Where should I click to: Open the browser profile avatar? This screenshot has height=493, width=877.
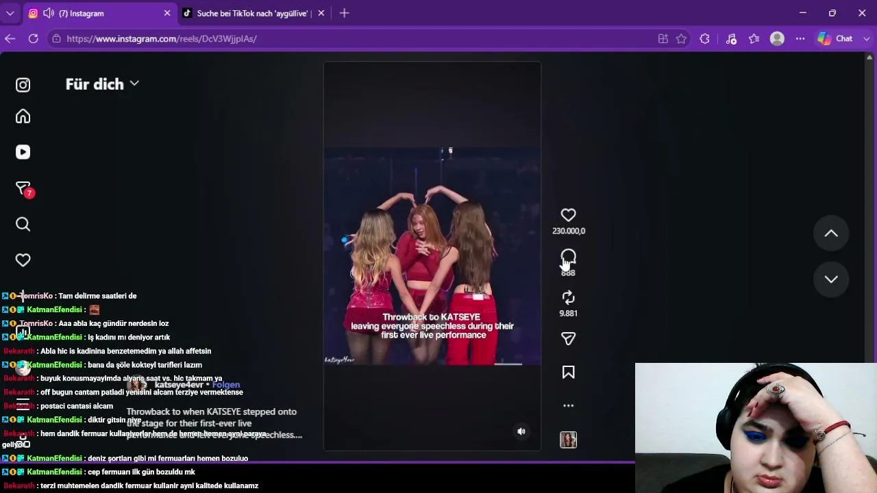point(777,39)
